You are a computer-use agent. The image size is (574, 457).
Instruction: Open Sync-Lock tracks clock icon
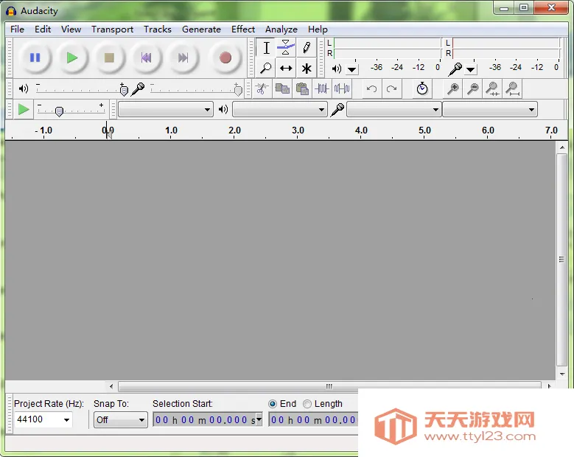click(x=422, y=88)
